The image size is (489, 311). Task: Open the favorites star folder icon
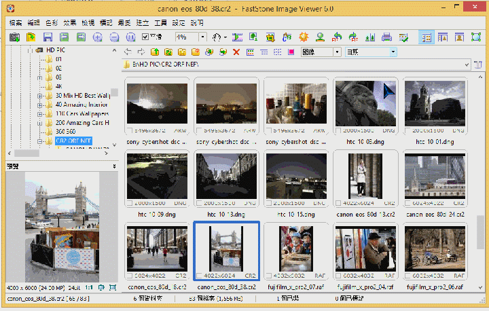(182, 52)
